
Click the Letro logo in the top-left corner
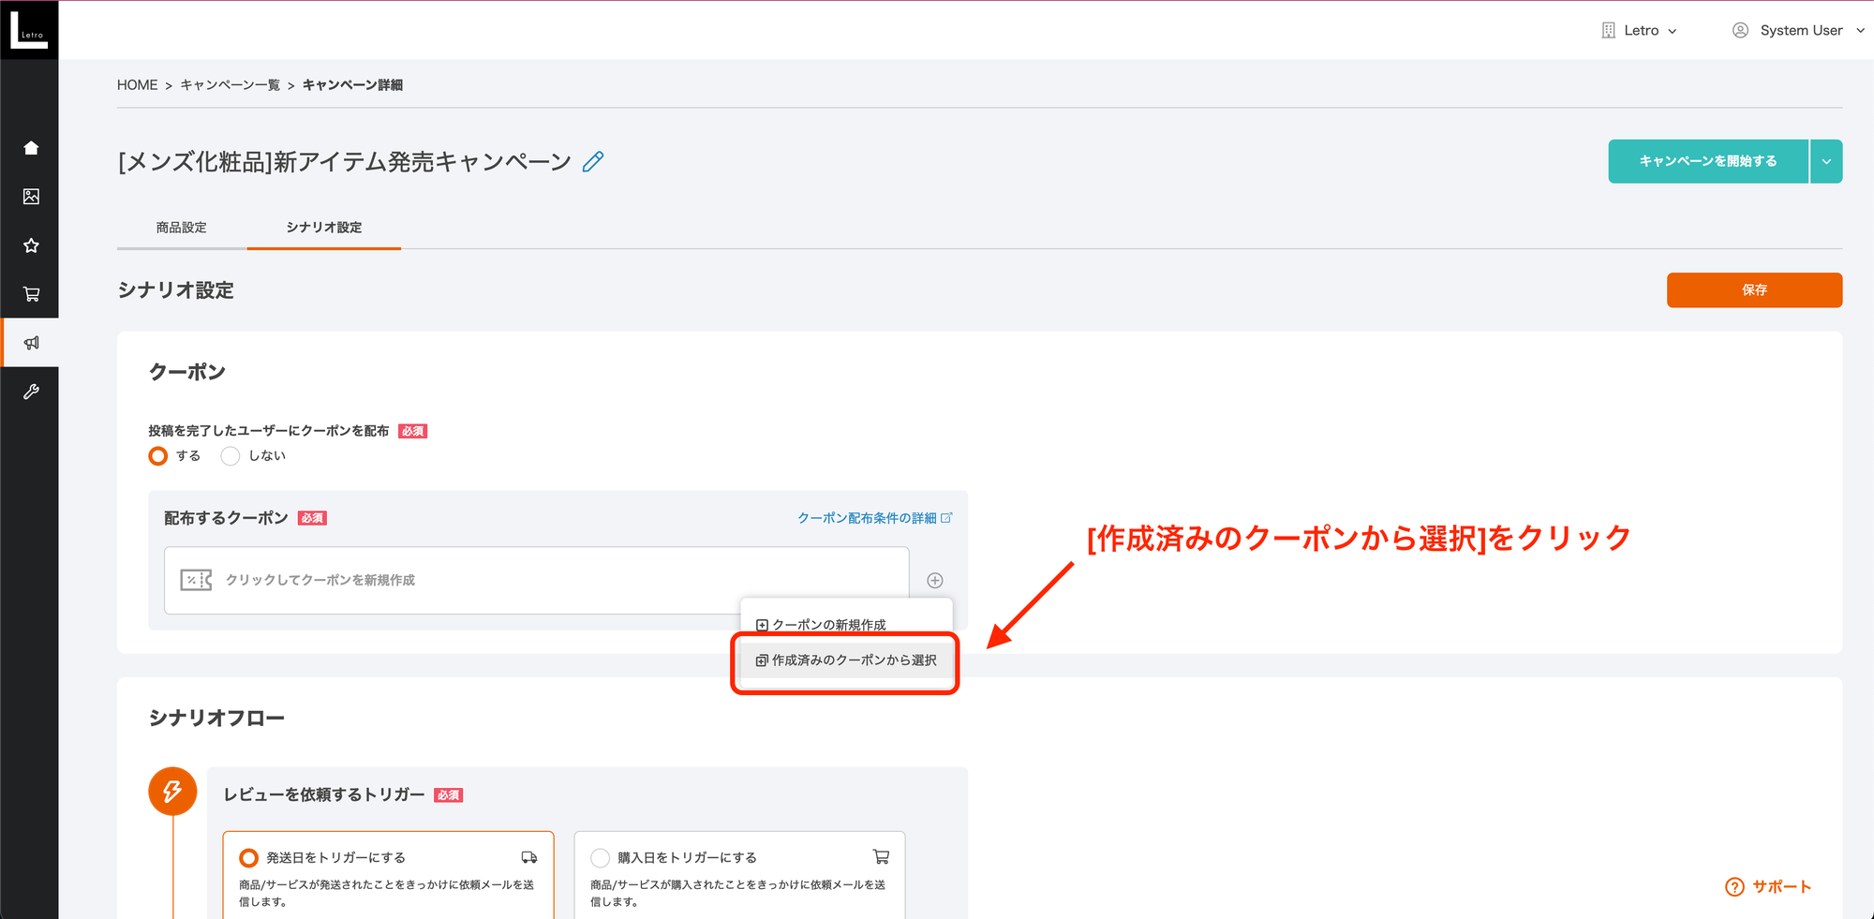(x=29, y=28)
